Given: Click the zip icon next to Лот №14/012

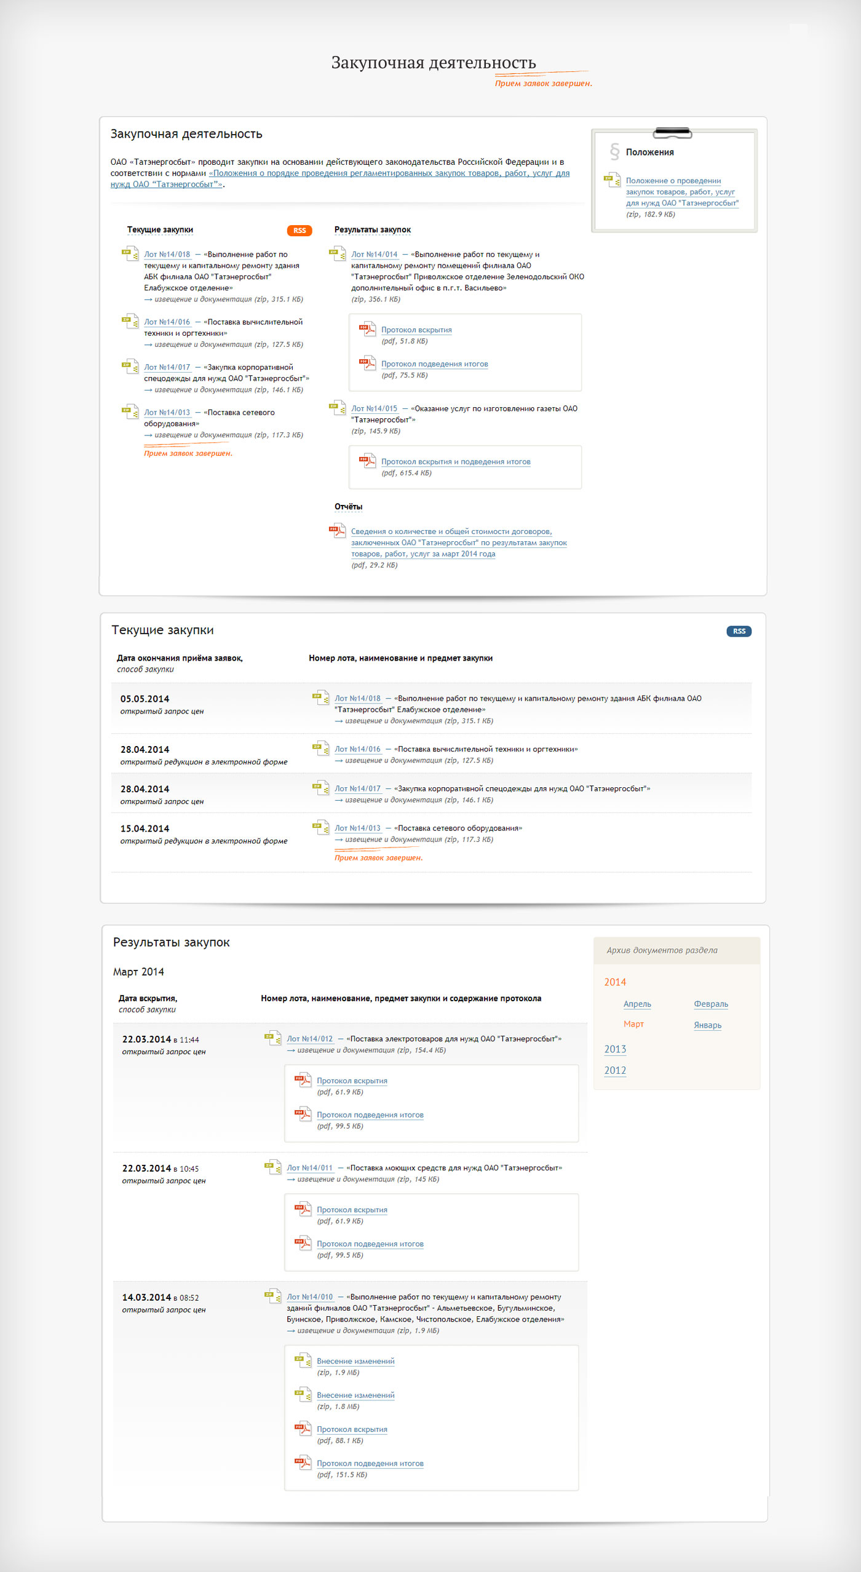Looking at the screenshot, I should pyautogui.click(x=272, y=1038).
